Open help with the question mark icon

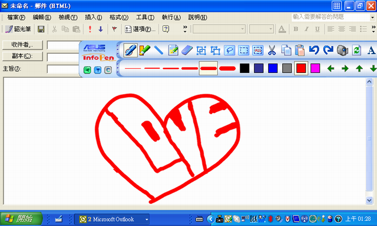tap(166, 29)
